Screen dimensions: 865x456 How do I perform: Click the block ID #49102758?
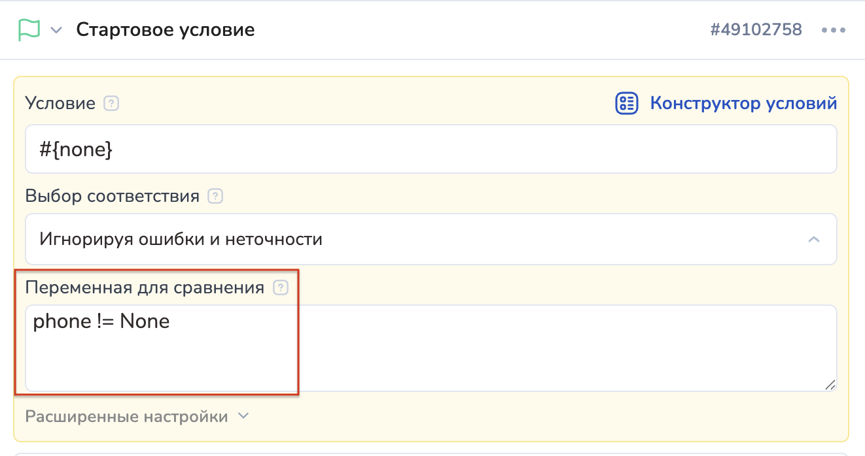756,30
